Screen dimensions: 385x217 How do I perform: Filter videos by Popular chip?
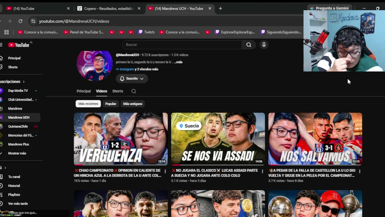pyautogui.click(x=111, y=104)
